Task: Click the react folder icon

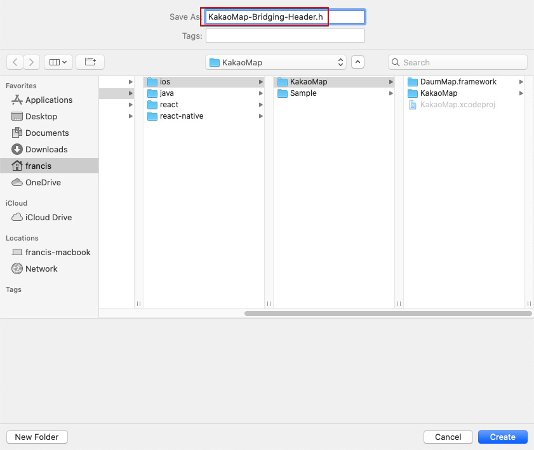Action: [152, 105]
